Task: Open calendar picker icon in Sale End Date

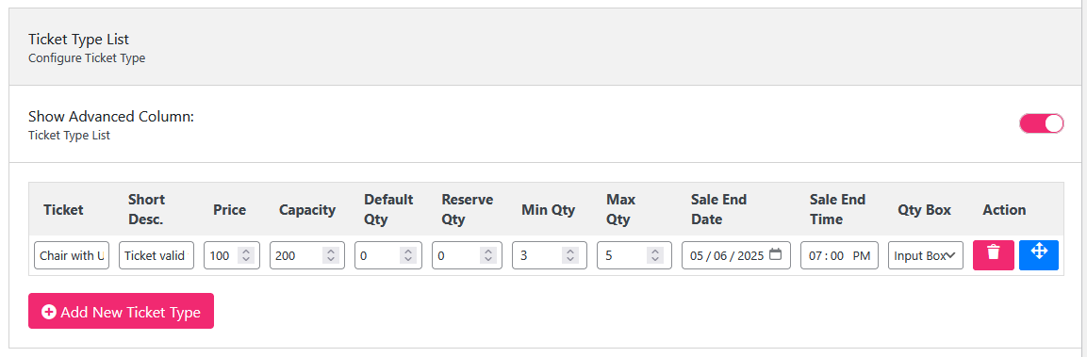Action: [776, 254]
